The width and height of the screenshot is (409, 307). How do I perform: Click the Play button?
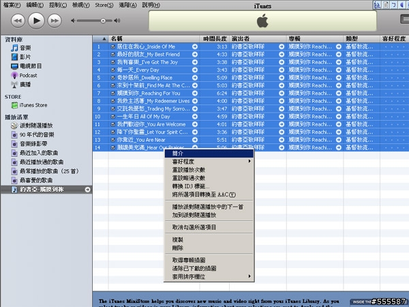click(x=36, y=20)
